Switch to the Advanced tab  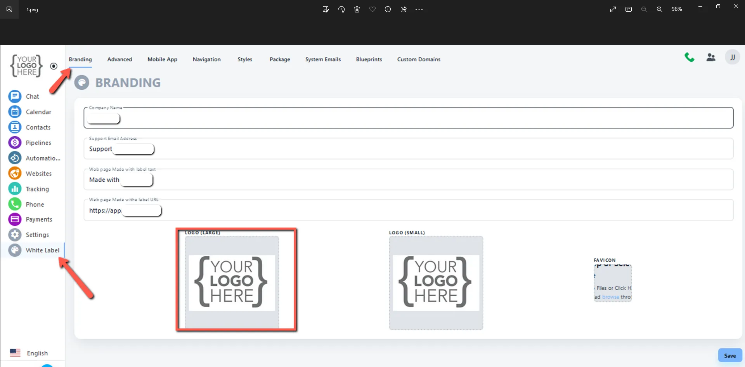tap(120, 59)
